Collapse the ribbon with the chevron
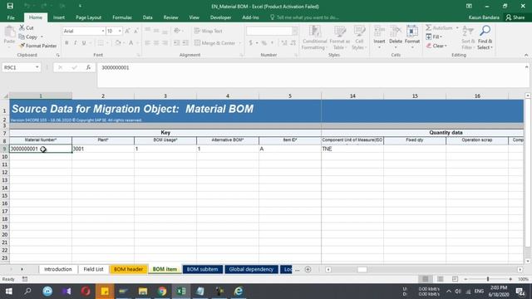 pyautogui.click(x=526, y=55)
